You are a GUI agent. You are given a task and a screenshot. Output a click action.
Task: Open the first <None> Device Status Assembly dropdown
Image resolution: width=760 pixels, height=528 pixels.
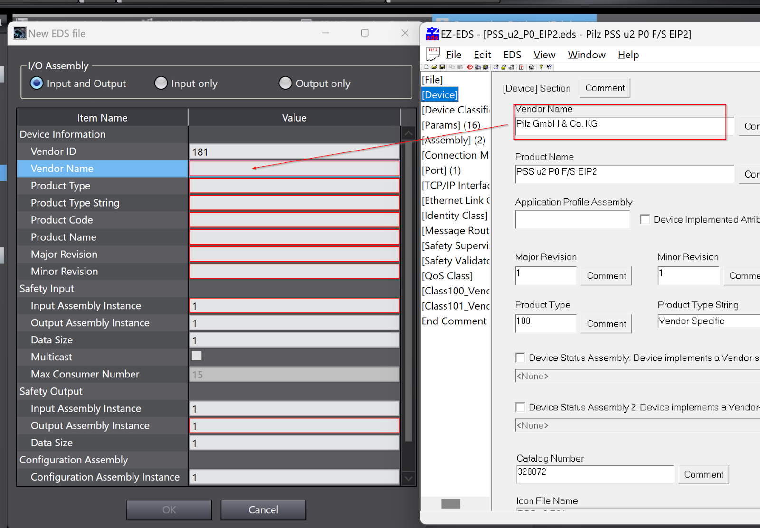pos(637,376)
